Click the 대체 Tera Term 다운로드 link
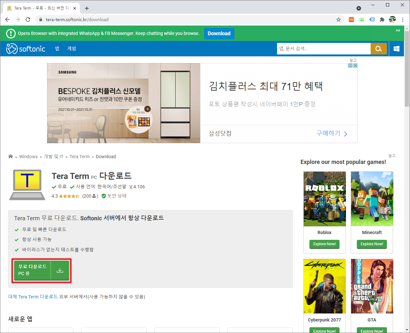 (x=33, y=297)
